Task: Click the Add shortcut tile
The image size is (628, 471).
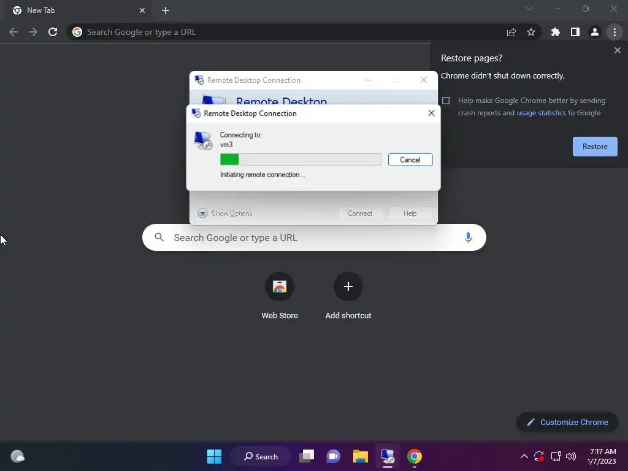Action: click(348, 296)
